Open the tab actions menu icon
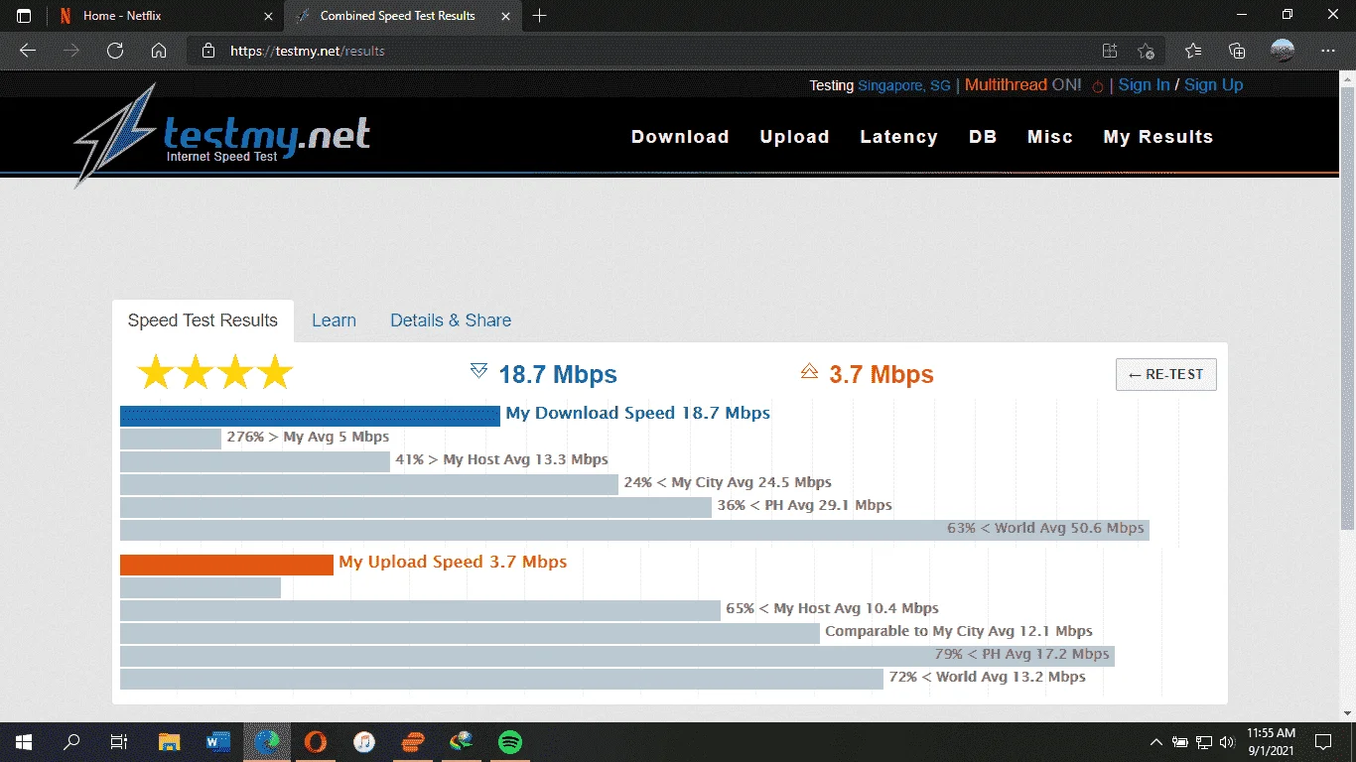The image size is (1356, 762). pos(24,16)
